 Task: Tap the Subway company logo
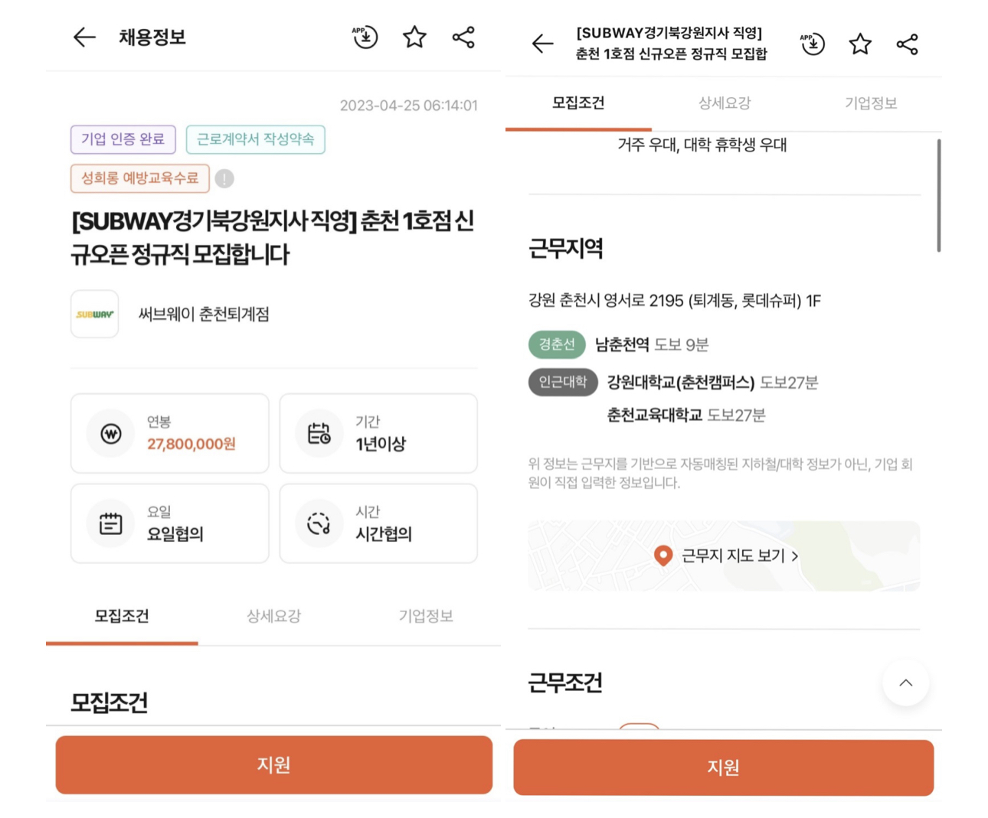[x=95, y=314]
